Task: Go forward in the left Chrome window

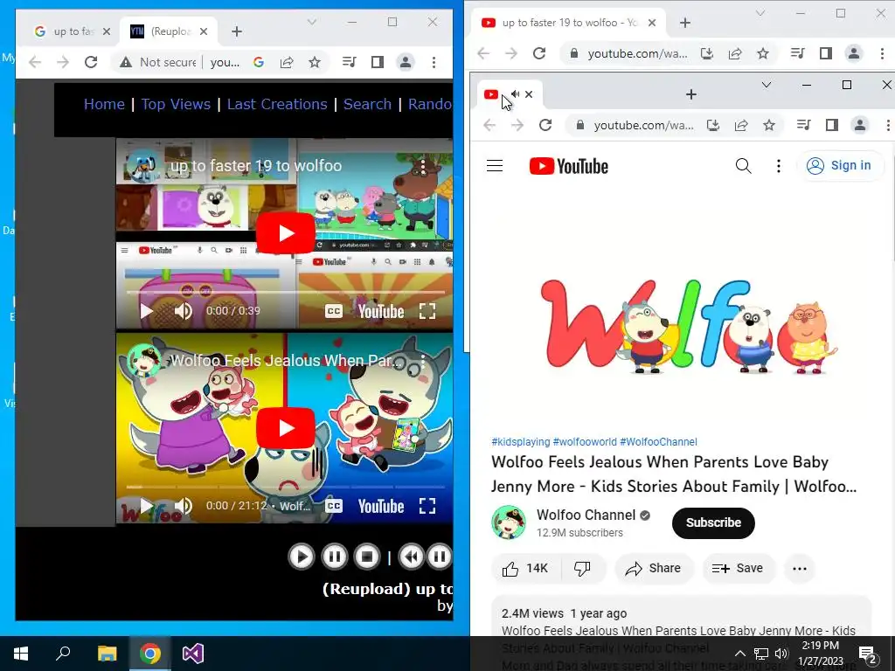Action: (x=63, y=62)
